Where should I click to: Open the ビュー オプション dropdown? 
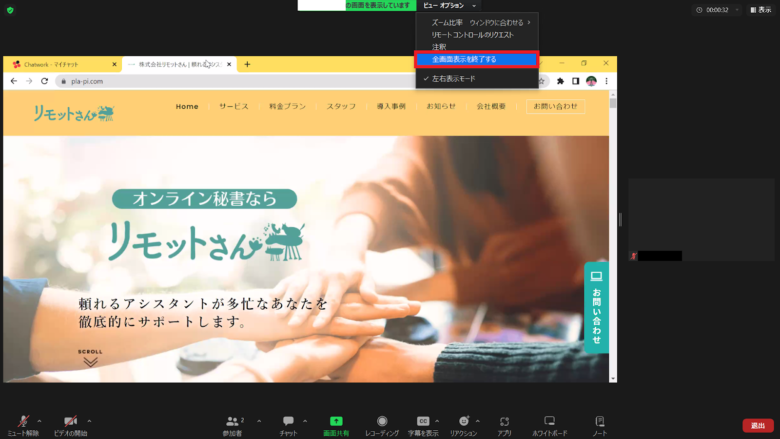(x=449, y=5)
